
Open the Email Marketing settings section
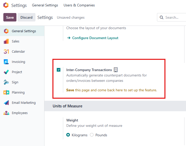coord(22,103)
